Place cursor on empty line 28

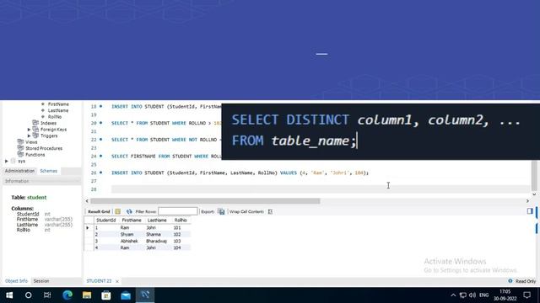pos(321,189)
